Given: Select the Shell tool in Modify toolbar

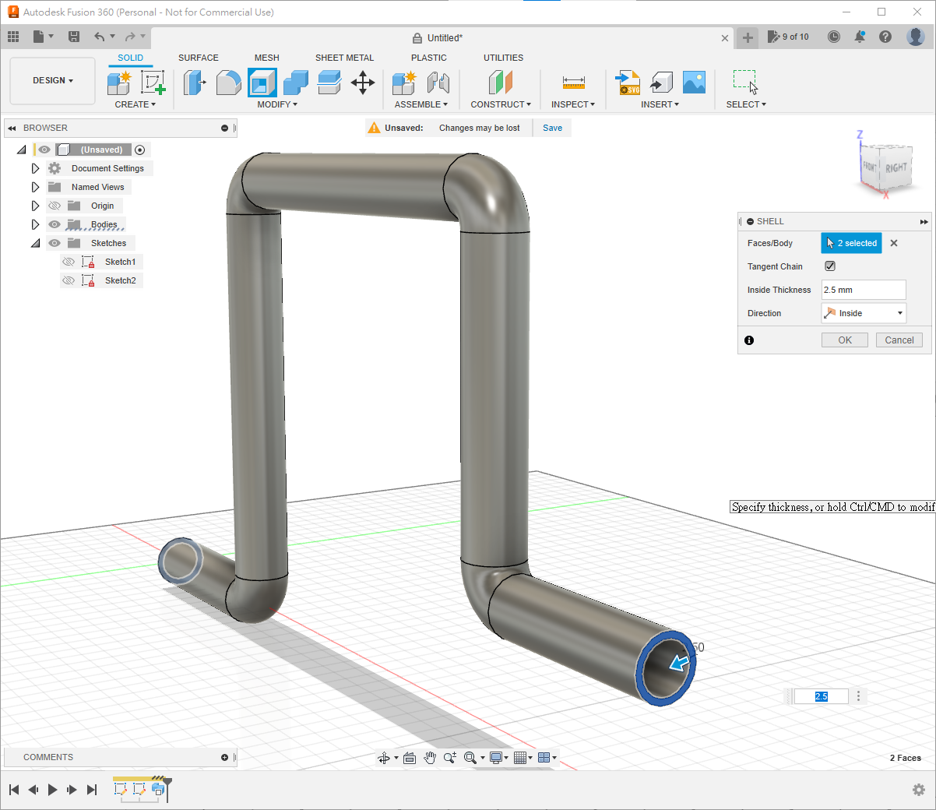Looking at the screenshot, I should click(x=262, y=82).
